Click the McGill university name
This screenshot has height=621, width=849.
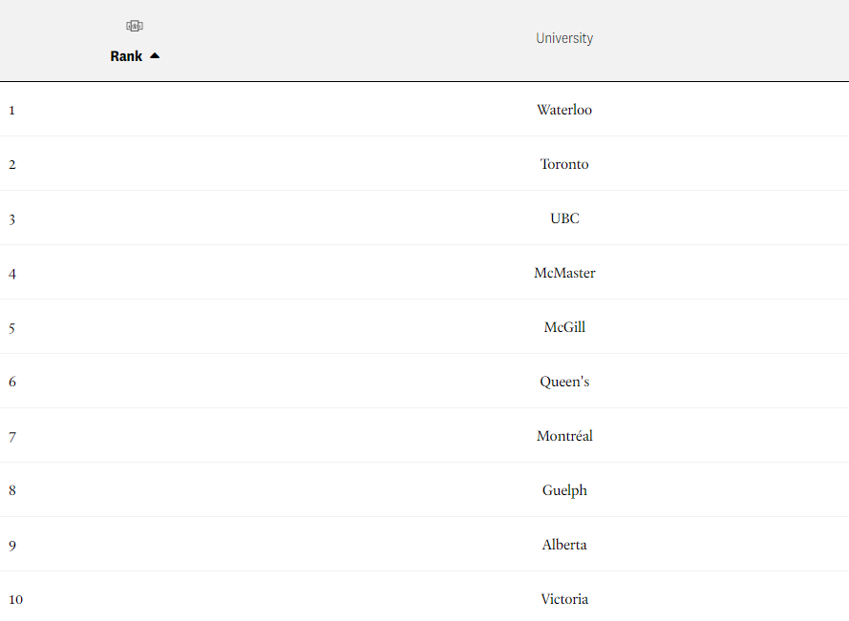click(564, 327)
